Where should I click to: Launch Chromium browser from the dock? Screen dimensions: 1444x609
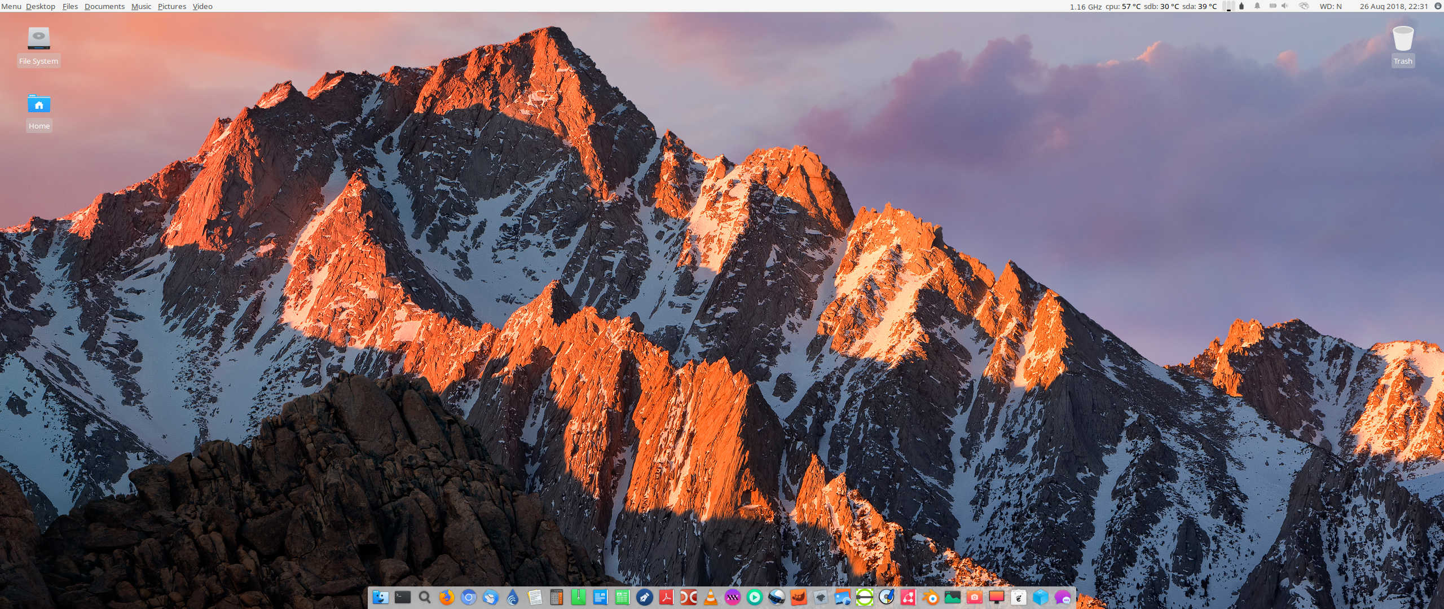468,597
